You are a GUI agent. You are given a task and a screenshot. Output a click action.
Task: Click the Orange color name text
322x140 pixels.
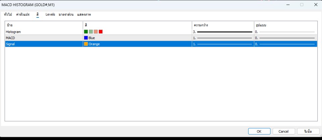(x=94, y=44)
